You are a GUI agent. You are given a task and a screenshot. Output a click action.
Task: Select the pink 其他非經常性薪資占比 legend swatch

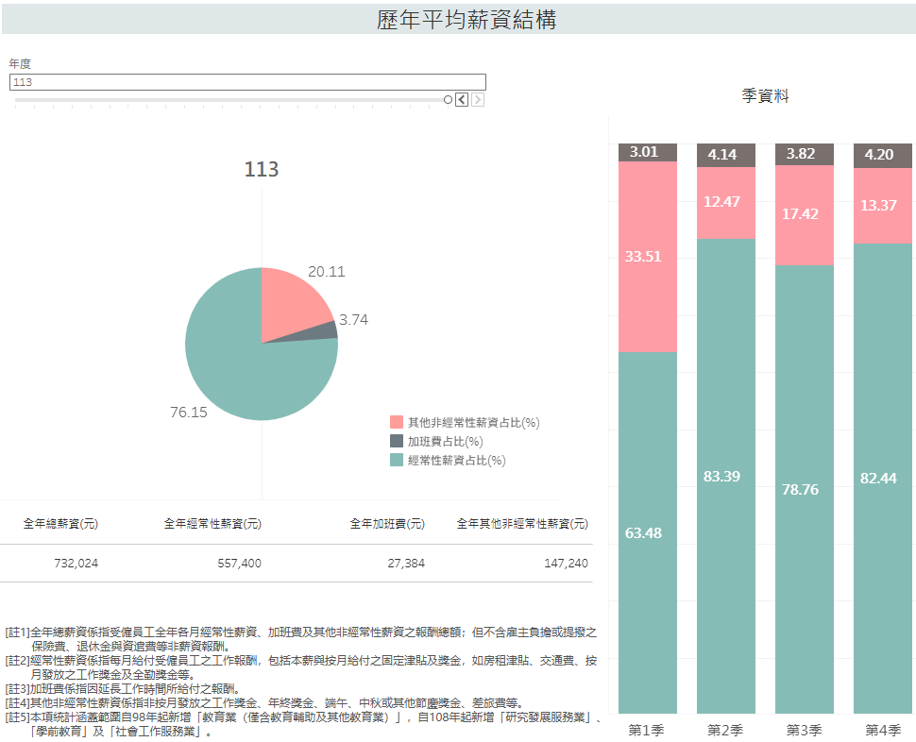pyautogui.click(x=397, y=422)
